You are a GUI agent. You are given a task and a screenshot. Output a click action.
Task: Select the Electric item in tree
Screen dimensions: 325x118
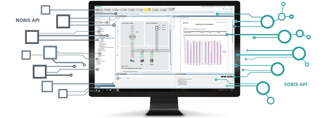click(x=102, y=38)
